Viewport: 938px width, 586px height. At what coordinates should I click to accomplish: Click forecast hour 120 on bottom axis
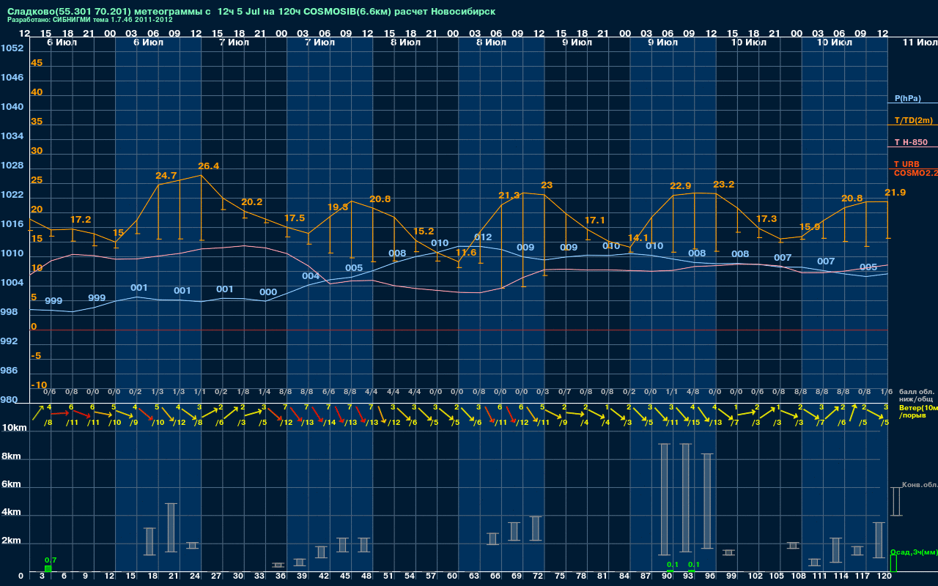(884, 577)
